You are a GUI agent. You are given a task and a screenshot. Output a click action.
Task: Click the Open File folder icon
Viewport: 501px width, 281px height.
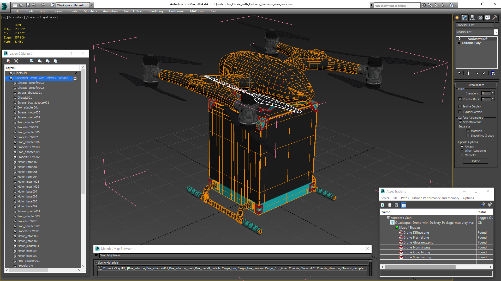[21, 5]
